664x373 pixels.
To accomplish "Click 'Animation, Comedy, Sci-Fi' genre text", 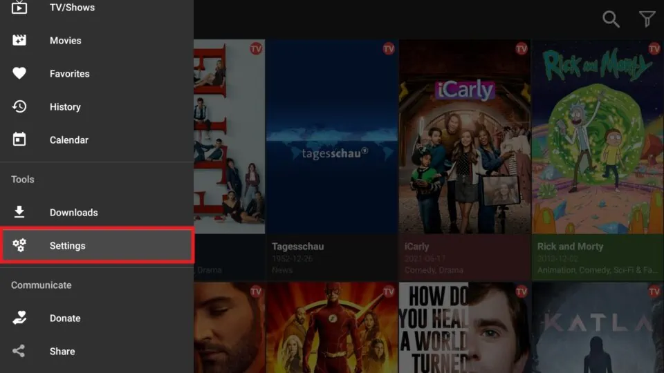I will (x=597, y=270).
